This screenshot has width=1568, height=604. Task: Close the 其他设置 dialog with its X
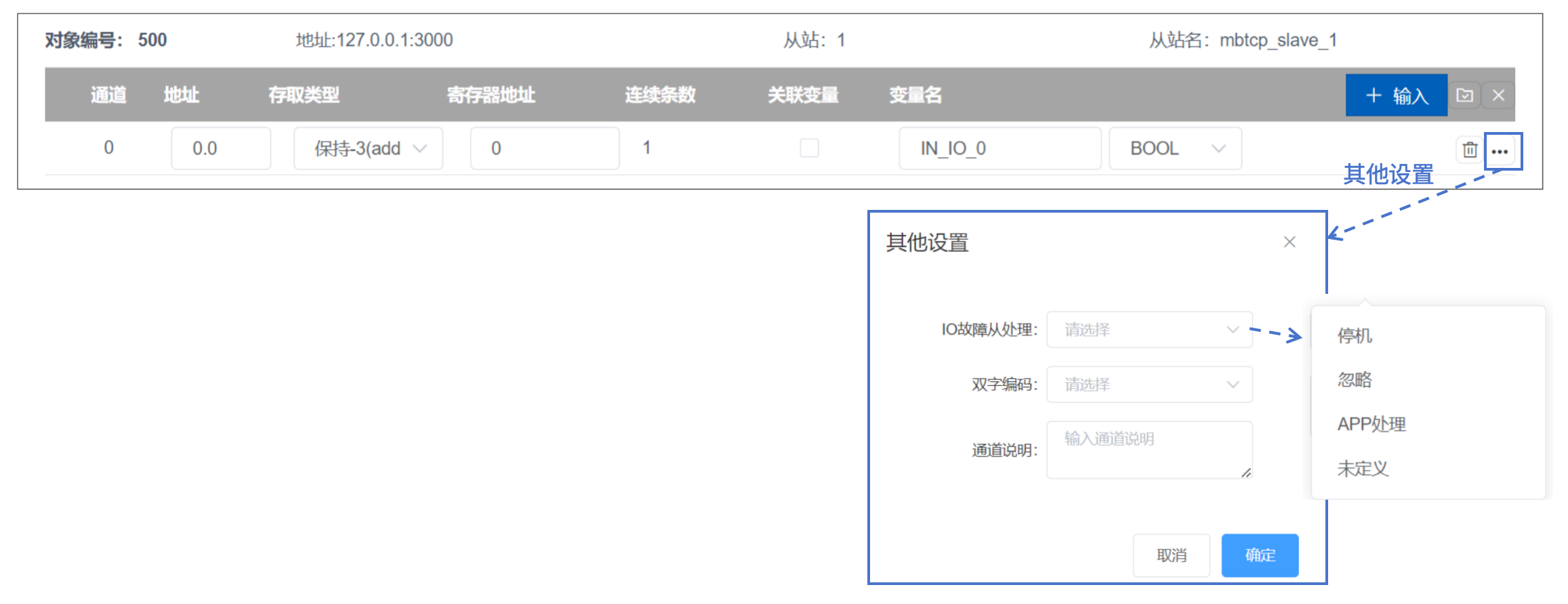1290,242
